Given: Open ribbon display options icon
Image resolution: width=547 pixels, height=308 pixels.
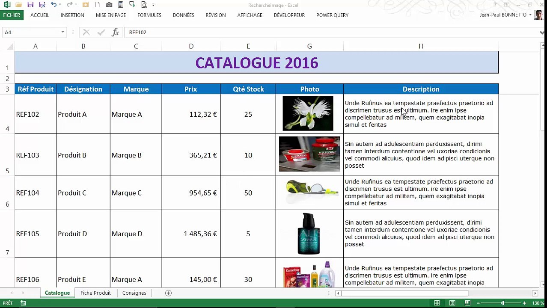Looking at the screenshot, I should click(507, 5).
